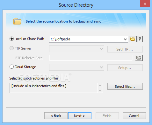The height and width of the screenshot is (125, 152).
Task: Open the FTP Server dropdown list
Action: pos(76,49)
